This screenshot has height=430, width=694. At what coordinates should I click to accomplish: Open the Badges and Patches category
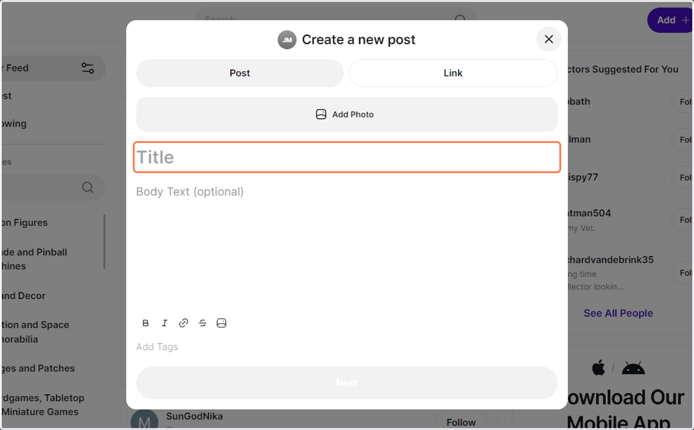[x=38, y=368]
